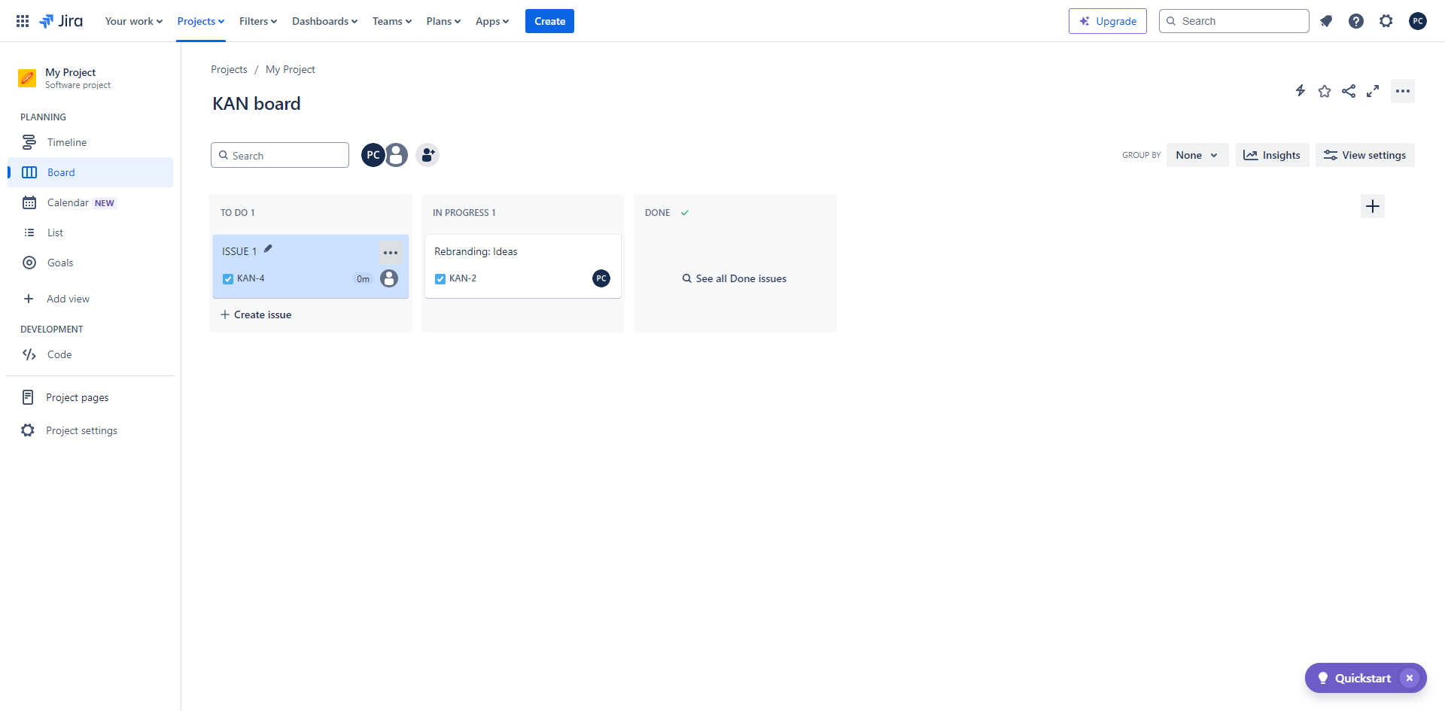The width and height of the screenshot is (1445, 711).
Task: Click the Jira logo
Action: [61, 21]
